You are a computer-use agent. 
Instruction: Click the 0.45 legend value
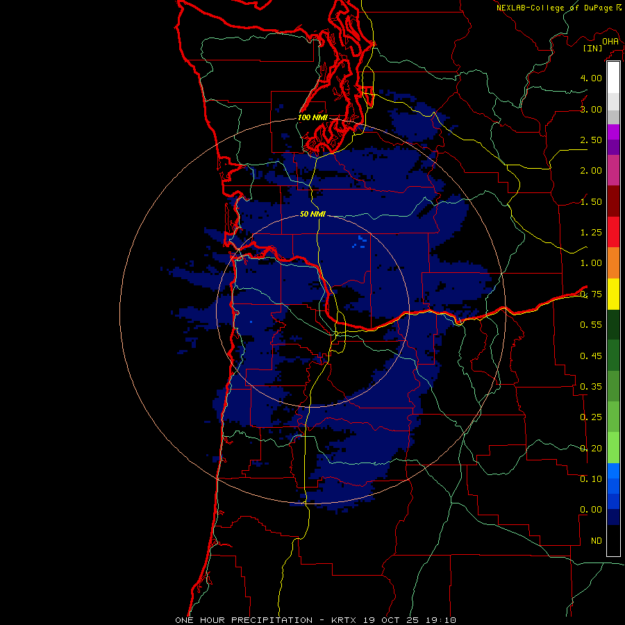point(591,356)
